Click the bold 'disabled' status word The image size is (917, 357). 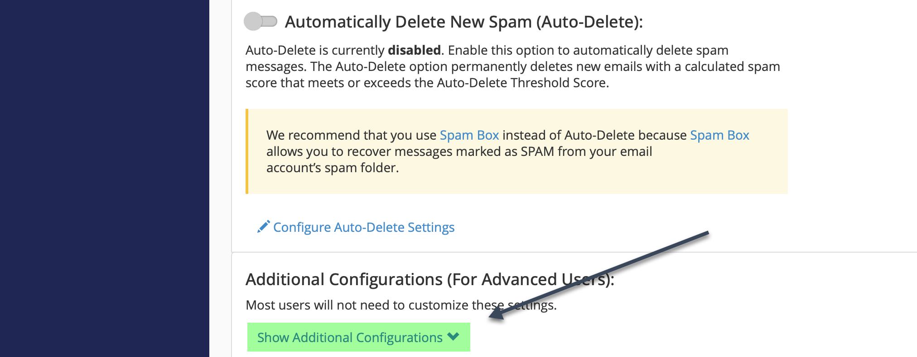tap(415, 50)
